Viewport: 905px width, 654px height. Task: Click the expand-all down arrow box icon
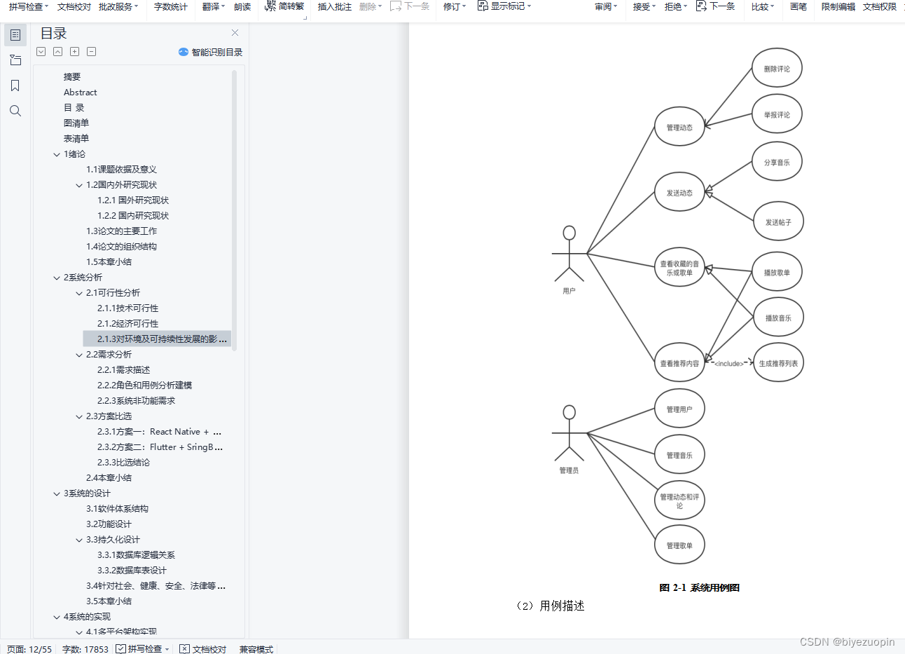coord(41,52)
